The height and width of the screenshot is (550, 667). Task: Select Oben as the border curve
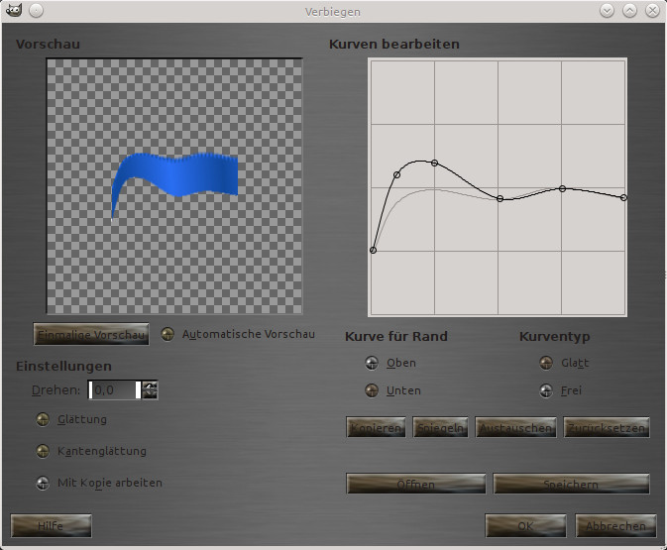pos(372,363)
